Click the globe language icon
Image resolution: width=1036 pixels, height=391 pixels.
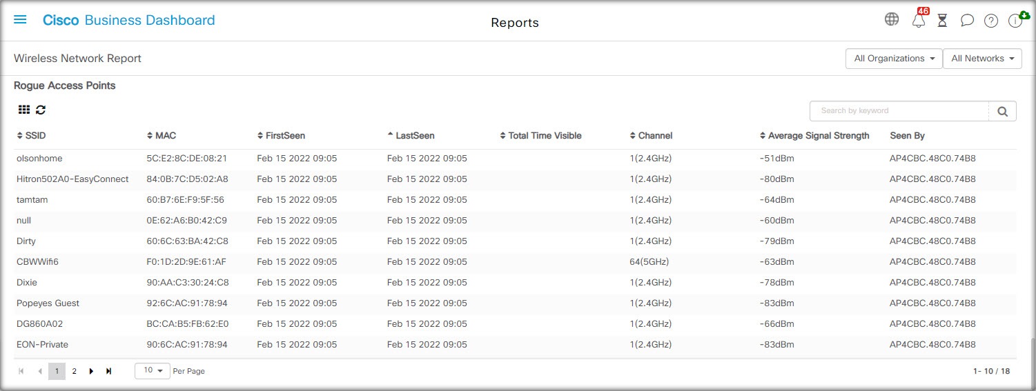coord(892,19)
